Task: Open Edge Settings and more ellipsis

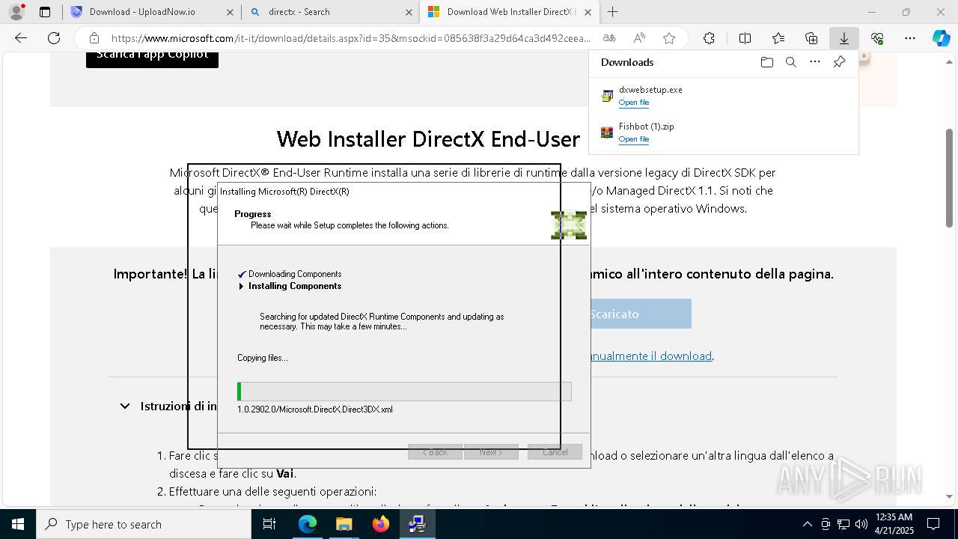Action: pyautogui.click(x=910, y=38)
